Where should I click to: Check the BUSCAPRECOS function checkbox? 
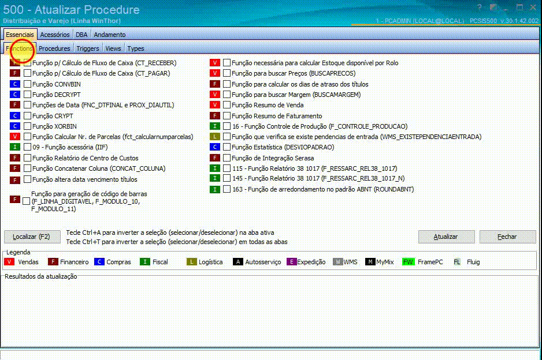tap(227, 73)
